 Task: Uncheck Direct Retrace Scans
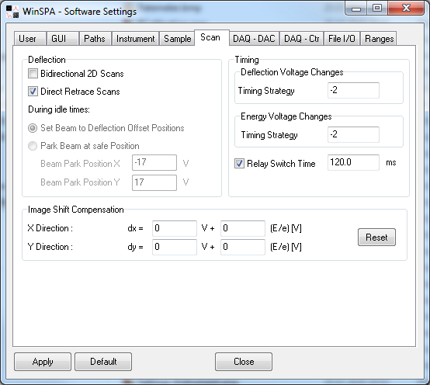click(x=33, y=92)
